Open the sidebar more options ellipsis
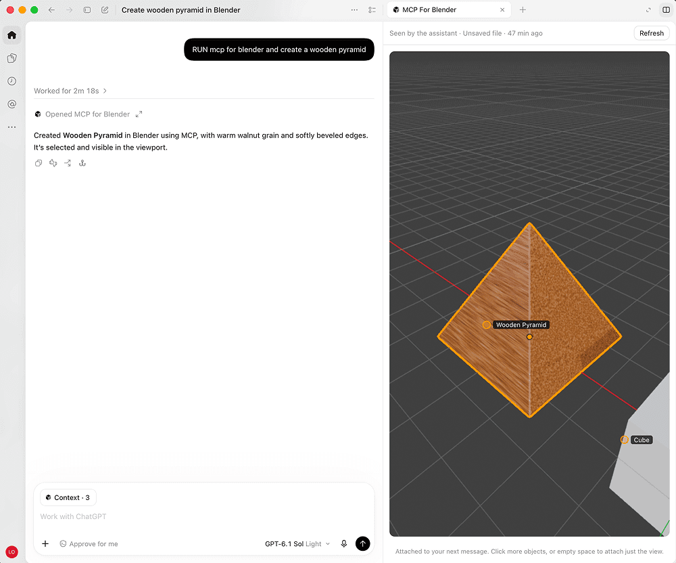The height and width of the screenshot is (563, 676). tap(11, 127)
